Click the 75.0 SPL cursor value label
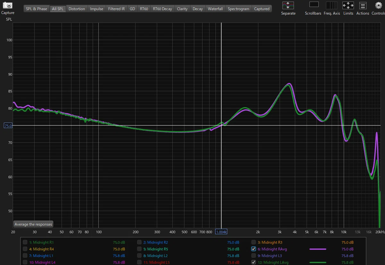 8,126
